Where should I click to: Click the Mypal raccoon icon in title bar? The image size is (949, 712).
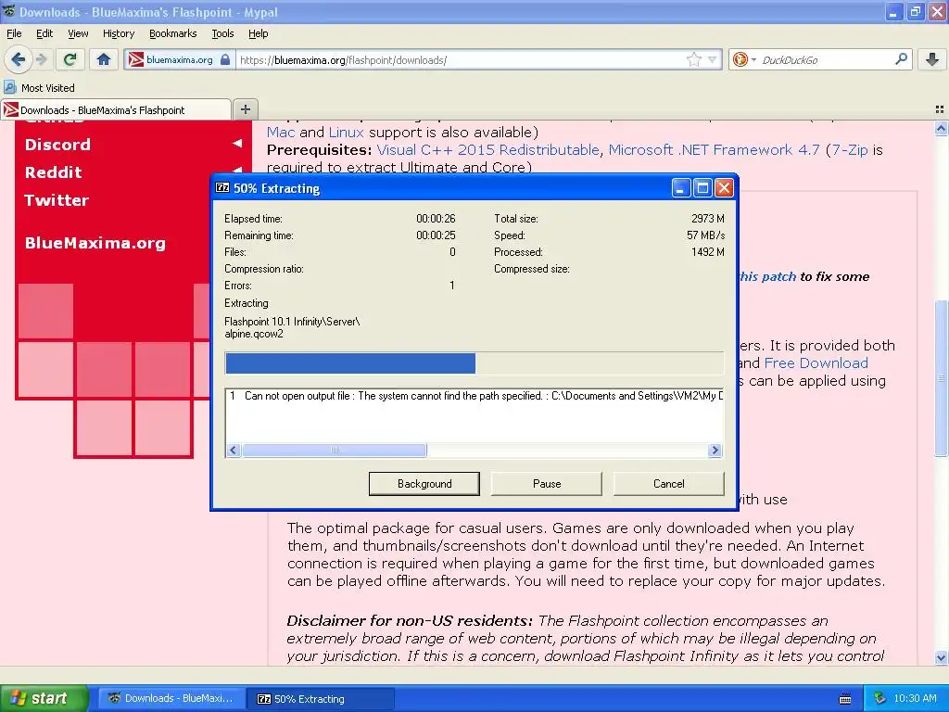9,11
